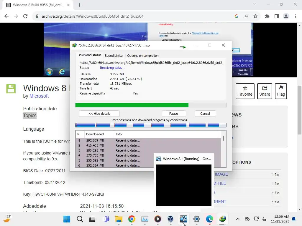This screenshot has width=302, height=226.
Task: Open the TORRENT download option
Action: pyautogui.click(x=219, y=202)
